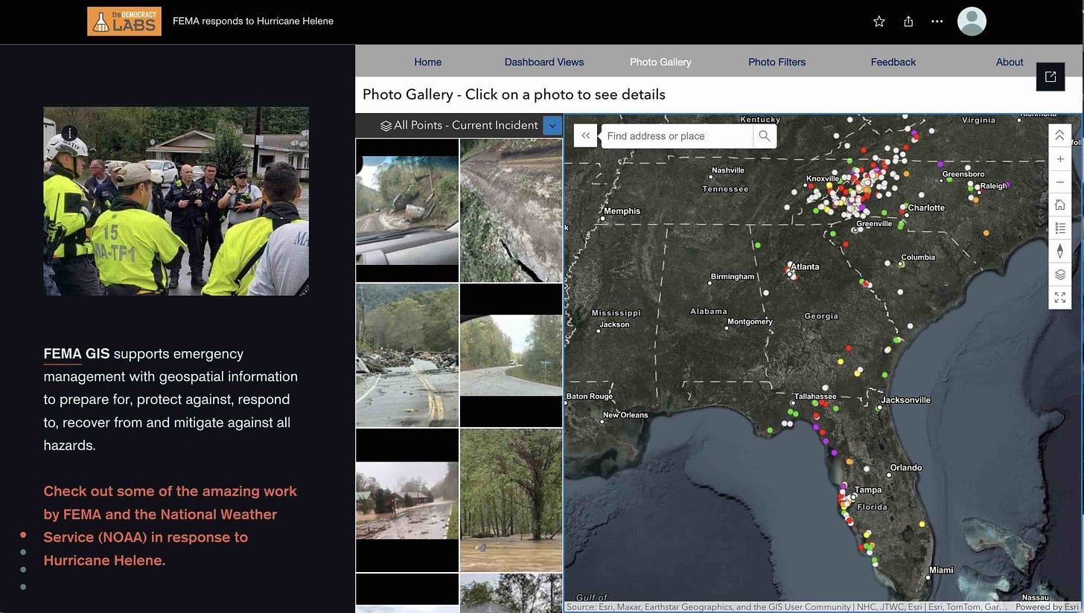Open dashboard in new window icon
1084x613 pixels.
coord(1050,77)
